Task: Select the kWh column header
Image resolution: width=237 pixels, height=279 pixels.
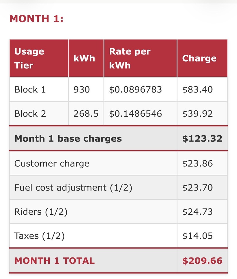Action: coord(86,58)
